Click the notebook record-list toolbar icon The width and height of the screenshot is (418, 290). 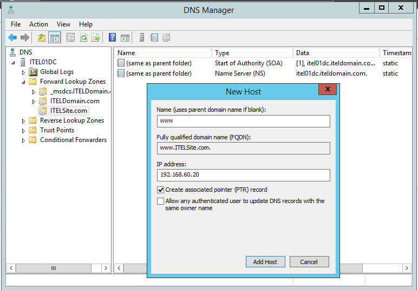(x=154, y=38)
